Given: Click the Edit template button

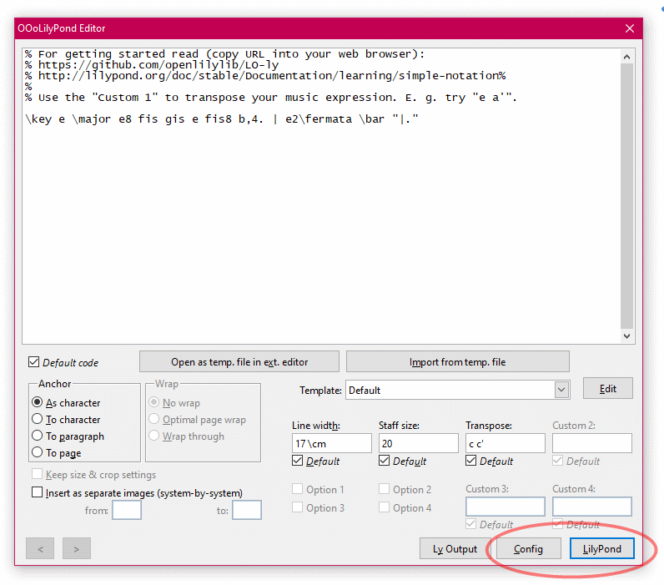Looking at the screenshot, I should click(x=607, y=388).
